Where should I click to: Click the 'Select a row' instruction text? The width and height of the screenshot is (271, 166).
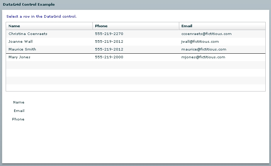click(x=41, y=17)
